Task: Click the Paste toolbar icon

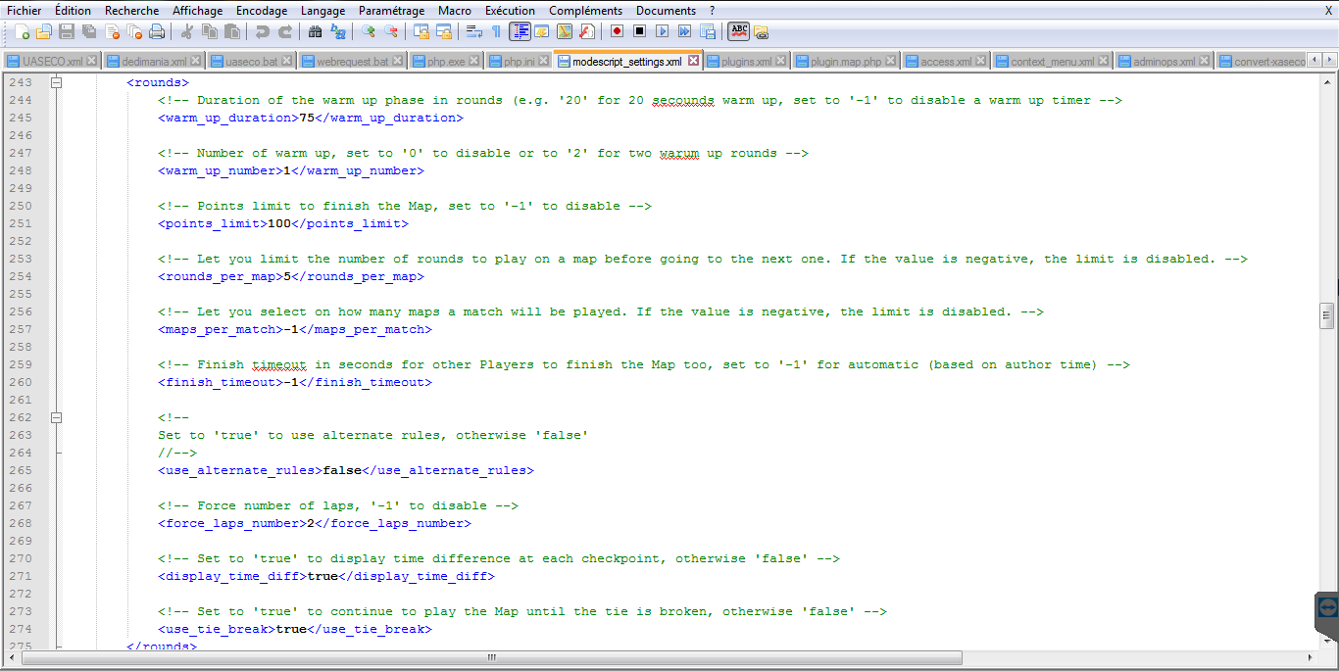Action: coord(231,31)
